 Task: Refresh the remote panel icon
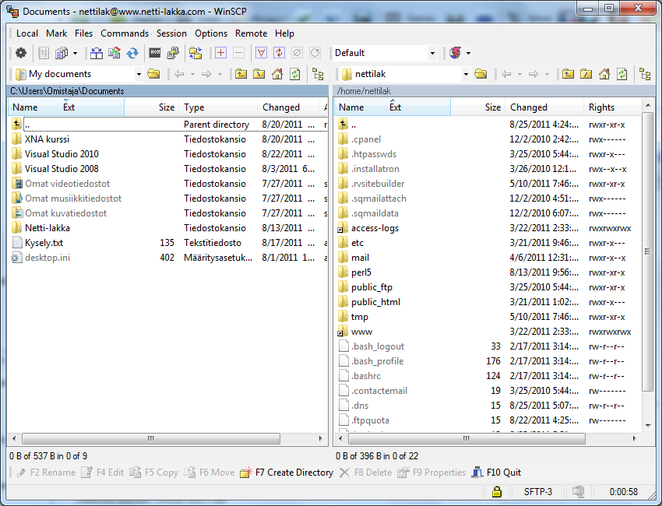pos(622,74)
